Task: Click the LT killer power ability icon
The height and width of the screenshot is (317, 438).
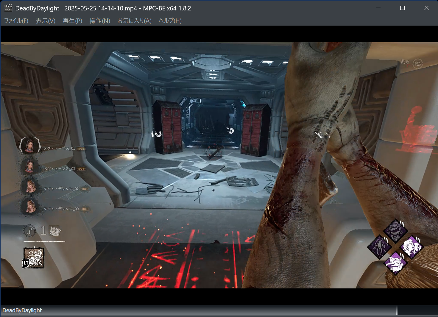Action: [x=33, y=258]
